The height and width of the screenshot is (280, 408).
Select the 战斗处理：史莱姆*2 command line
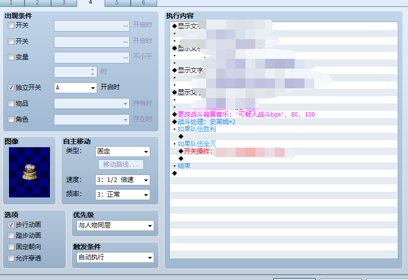pyautogui.click(x=284, y=122)
